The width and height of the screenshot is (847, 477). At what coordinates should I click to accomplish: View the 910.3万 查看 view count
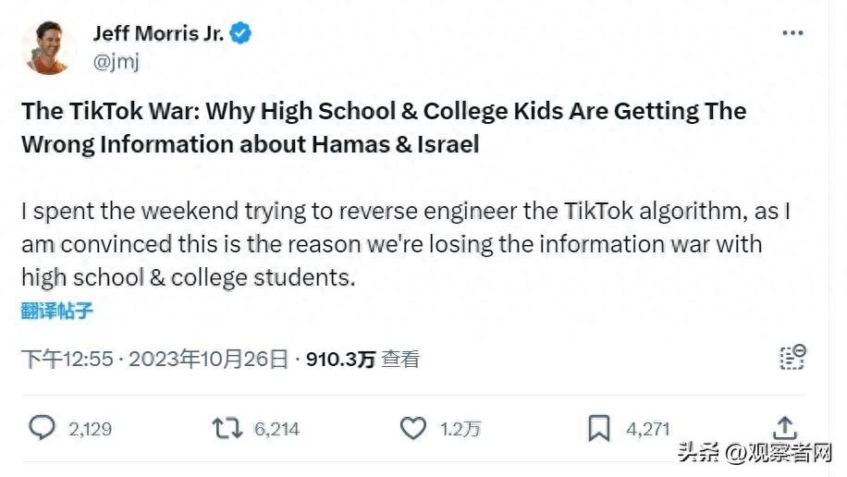[x=362, y=359]
